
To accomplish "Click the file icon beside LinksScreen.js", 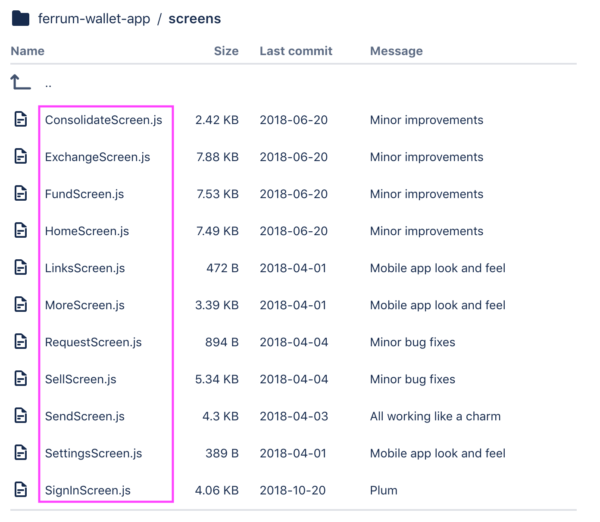I will [21, 267].
